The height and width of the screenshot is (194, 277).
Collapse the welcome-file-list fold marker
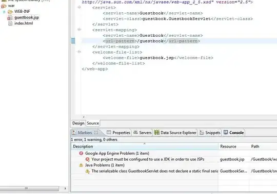(80, 52)
